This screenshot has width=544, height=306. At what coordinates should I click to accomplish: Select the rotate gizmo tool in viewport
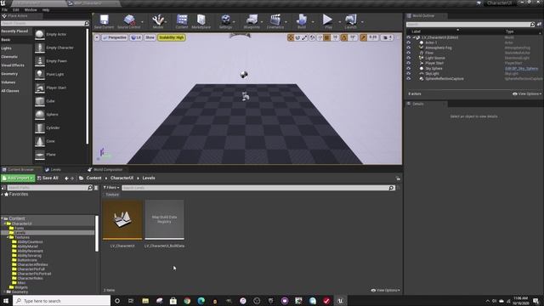(297, 37)
